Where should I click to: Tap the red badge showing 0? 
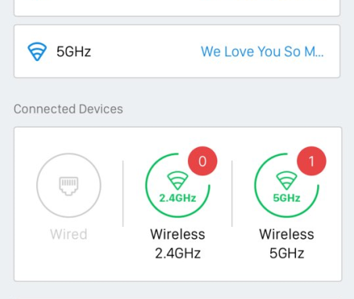(203, 161)
